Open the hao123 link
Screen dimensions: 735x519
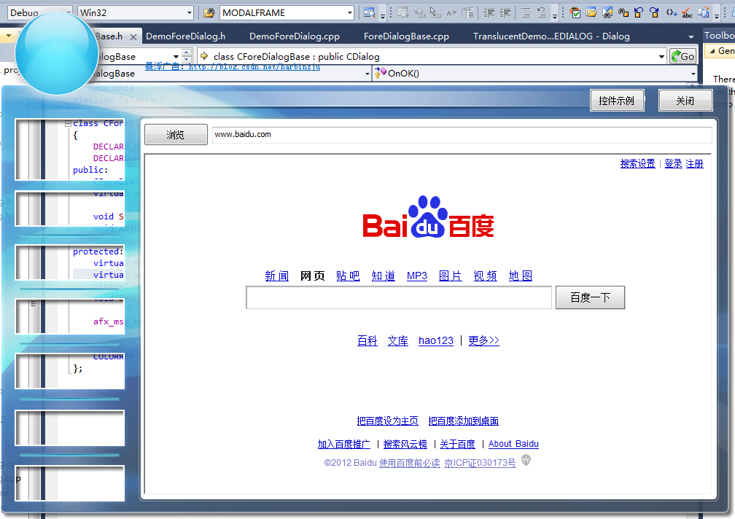(436, 340)
